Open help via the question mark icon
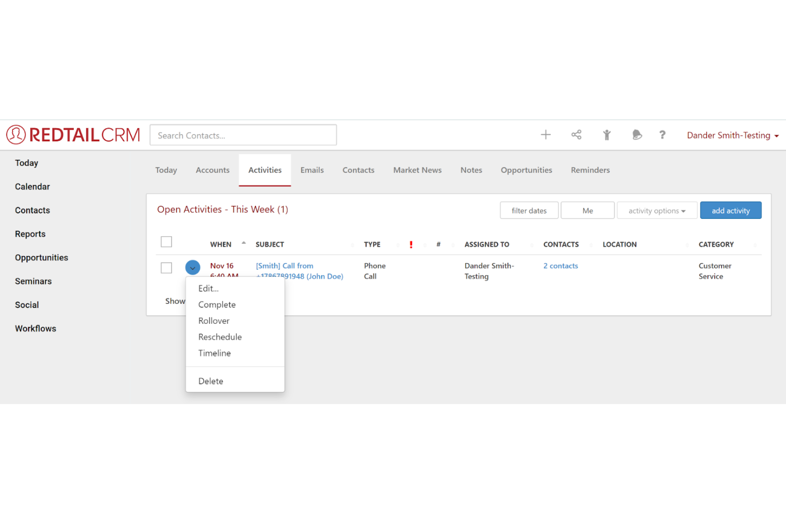786x524 pixels. coord(662,135)
